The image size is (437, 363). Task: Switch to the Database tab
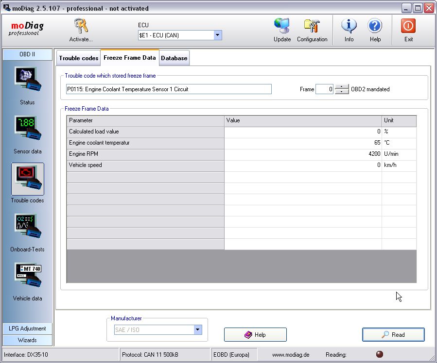tap(174, 58)
